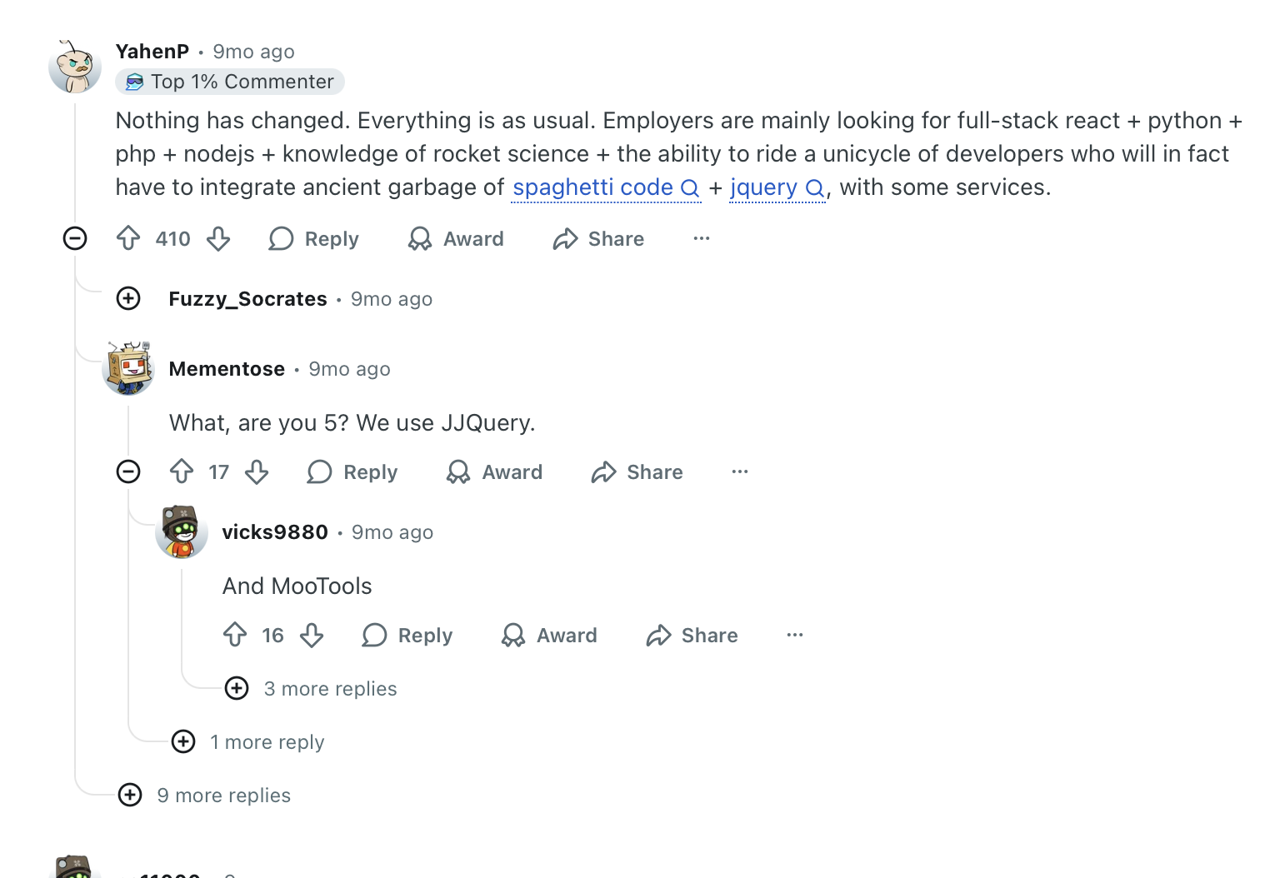Image resolution: width=1275 pixels, height=878 pixels.
Task: View YahenP's avatar profile
Action: pyautogui.click(x=75, y=67)
